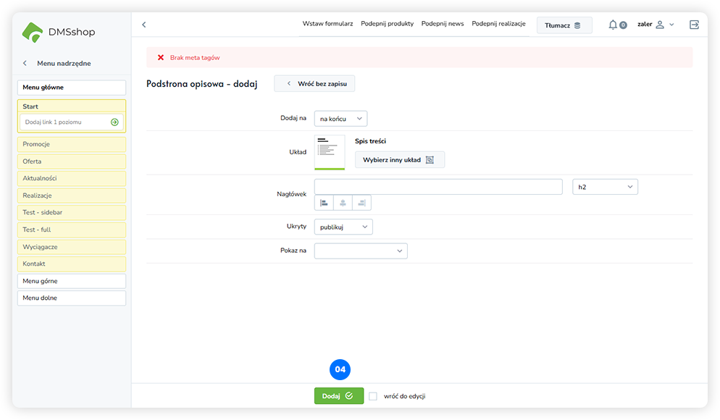720x420 pixels.
Task: Open 'Wstaw formularz' in top menu
Action: pyautogui.click(x=327, y=24)
